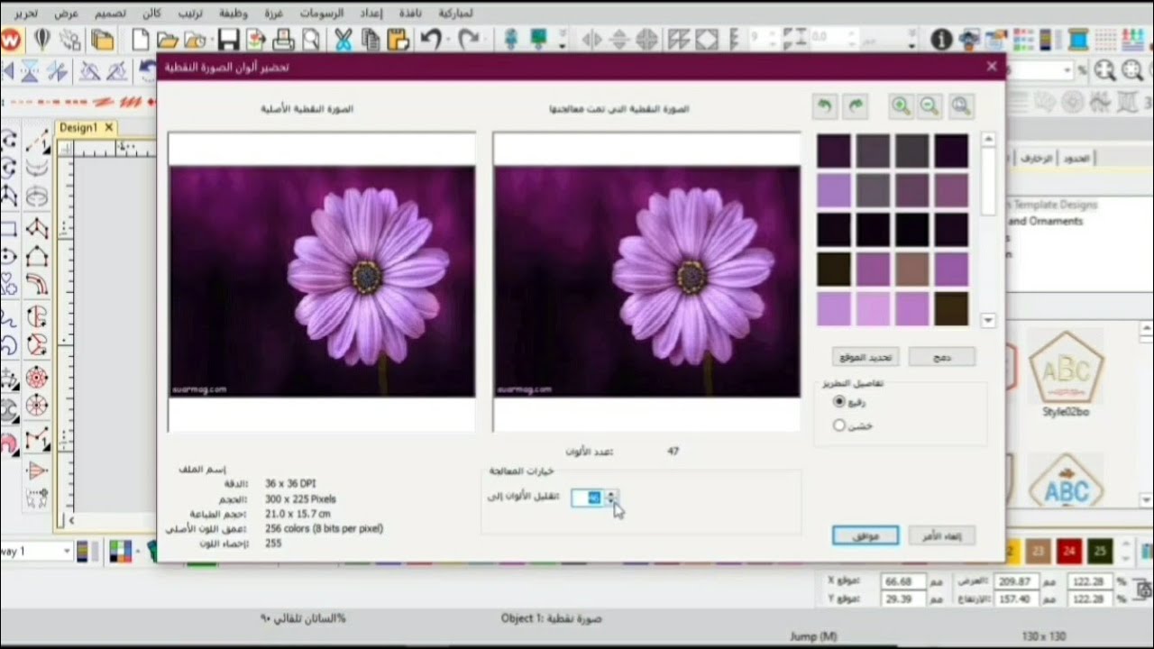The image size is (1154, 649).
Task: Click the تحديد الموقع (Locate) button
Action: click(865, 358)
